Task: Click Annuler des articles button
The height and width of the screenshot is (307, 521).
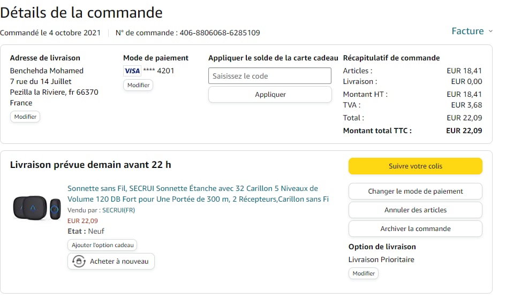Action: pos(415,210)
